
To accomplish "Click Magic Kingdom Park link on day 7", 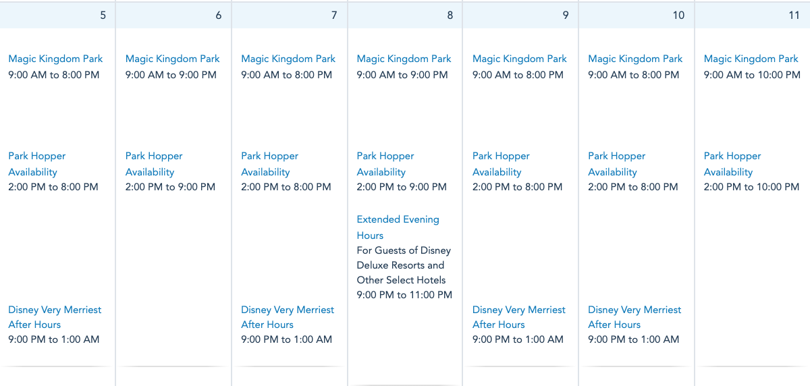I will point(288,59).
